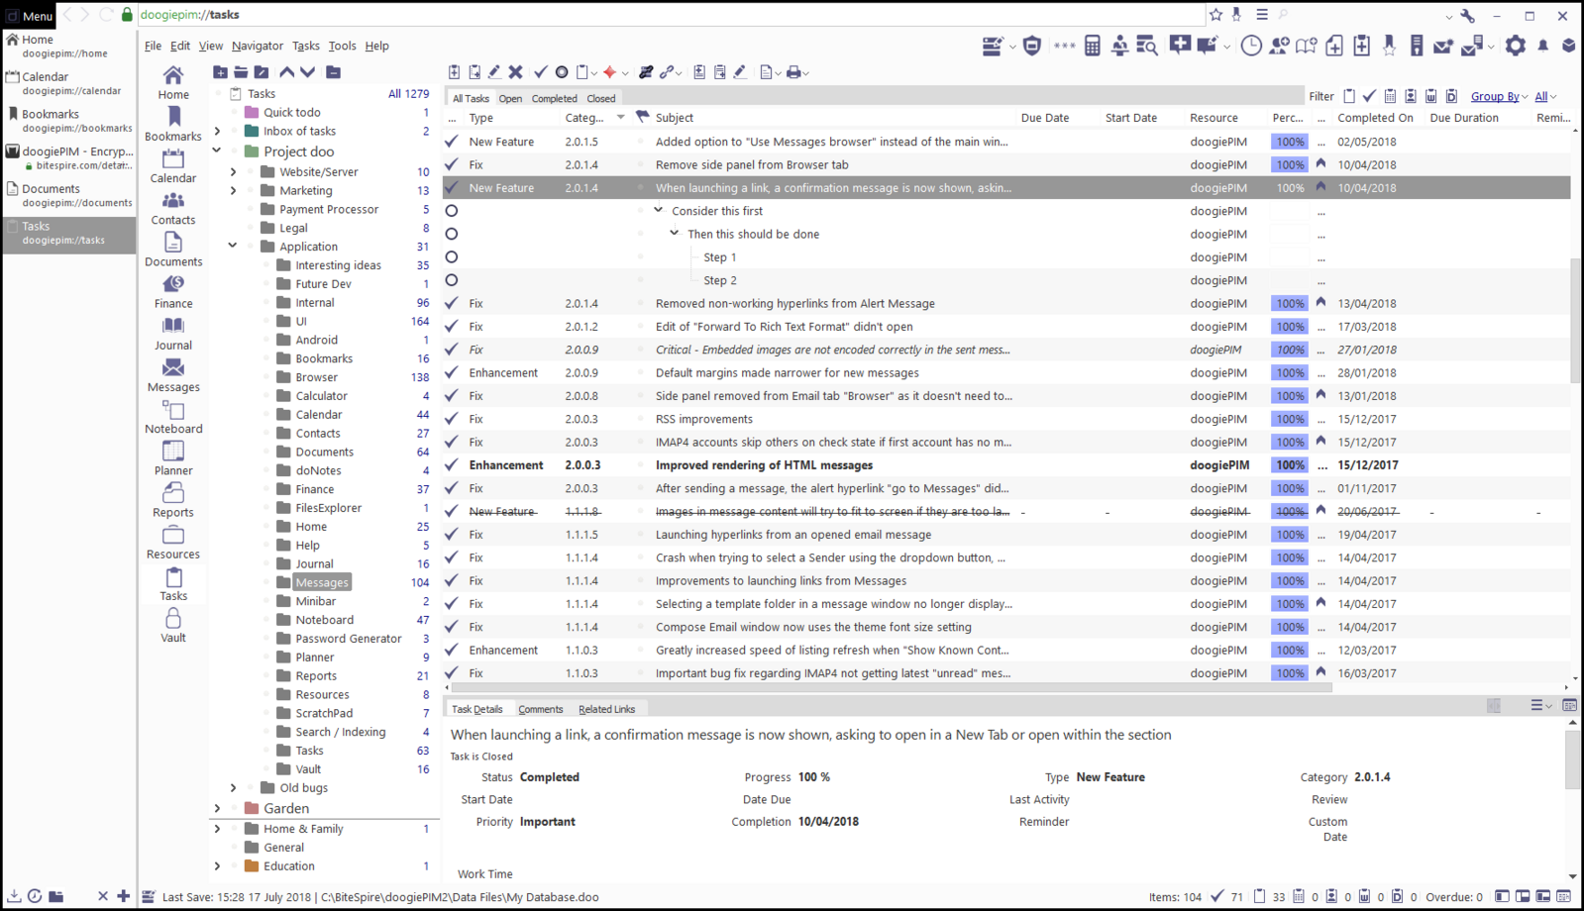Click 100% progress bar for 'RSS improvements'
This screenshot has width=1584, height=911.
[x=1289, y=419]
